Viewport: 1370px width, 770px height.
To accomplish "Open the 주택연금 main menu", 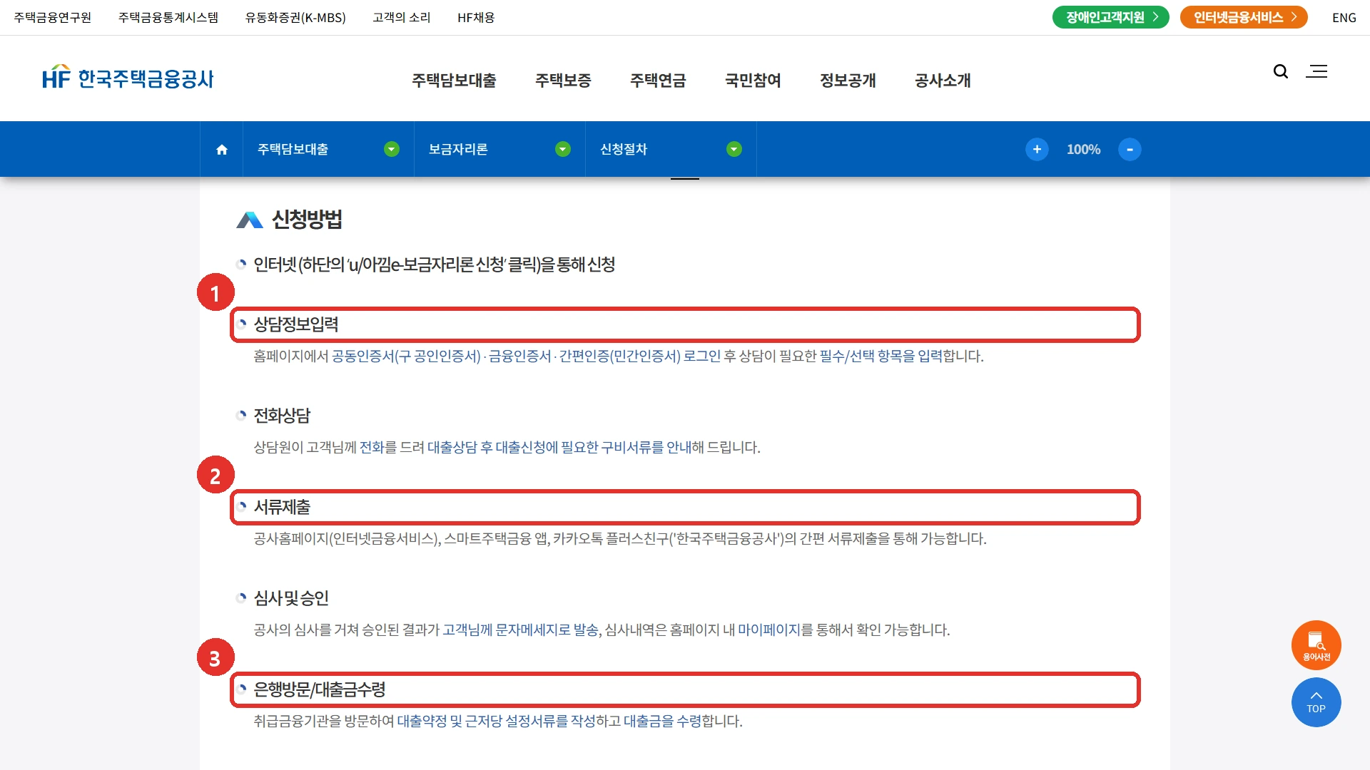I will [x=658, y=81].
